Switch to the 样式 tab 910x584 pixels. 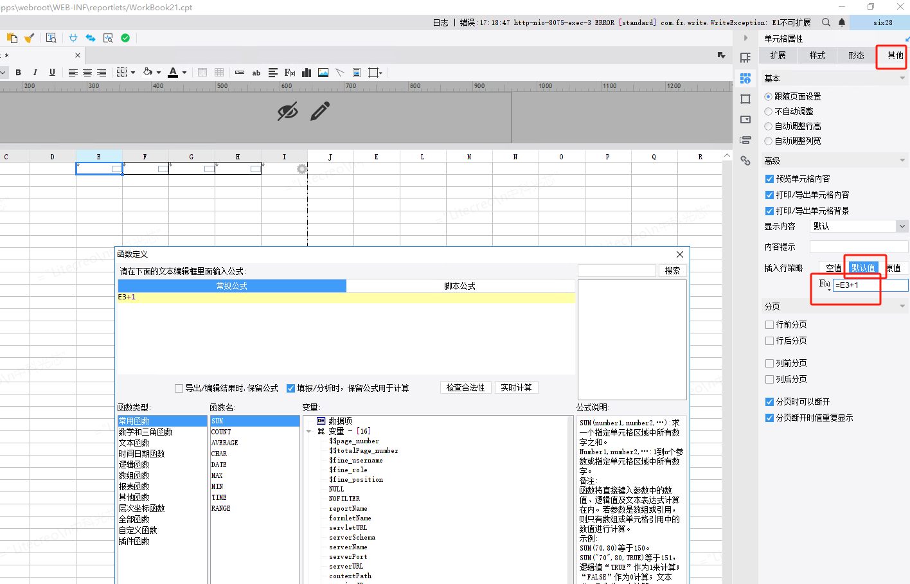coord(817,55)
